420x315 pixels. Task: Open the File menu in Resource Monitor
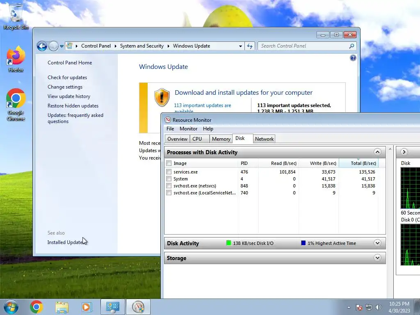tap(170, 128)
